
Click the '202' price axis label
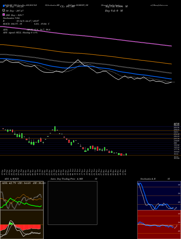pyautogui.click(x=175, y=143)
